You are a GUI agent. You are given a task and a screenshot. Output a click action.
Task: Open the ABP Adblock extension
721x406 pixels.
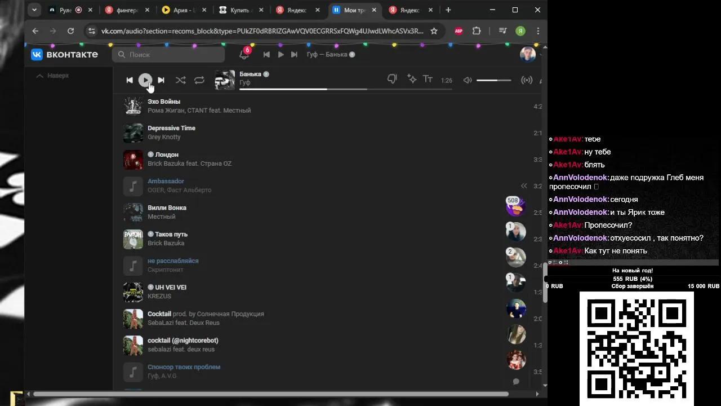[459, 31]
